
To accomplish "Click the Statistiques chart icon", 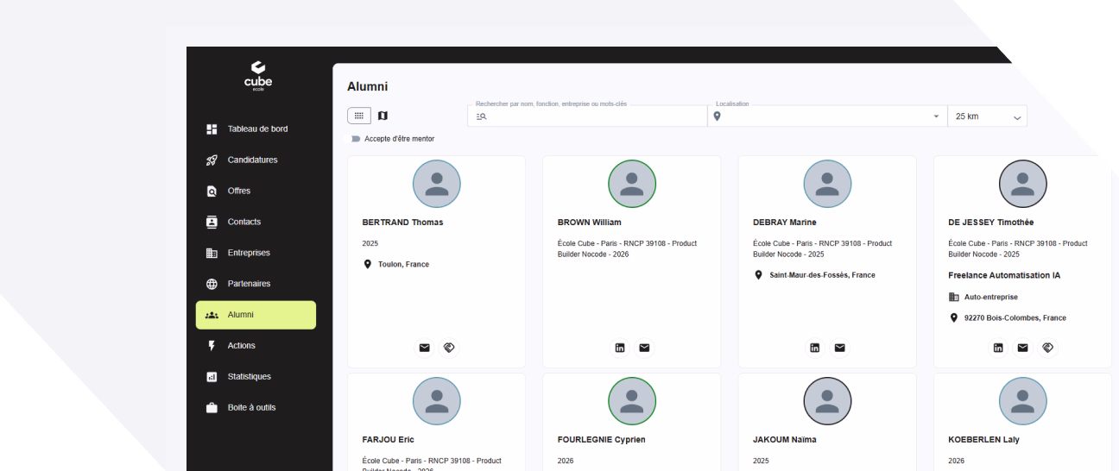I will [212, 377].
